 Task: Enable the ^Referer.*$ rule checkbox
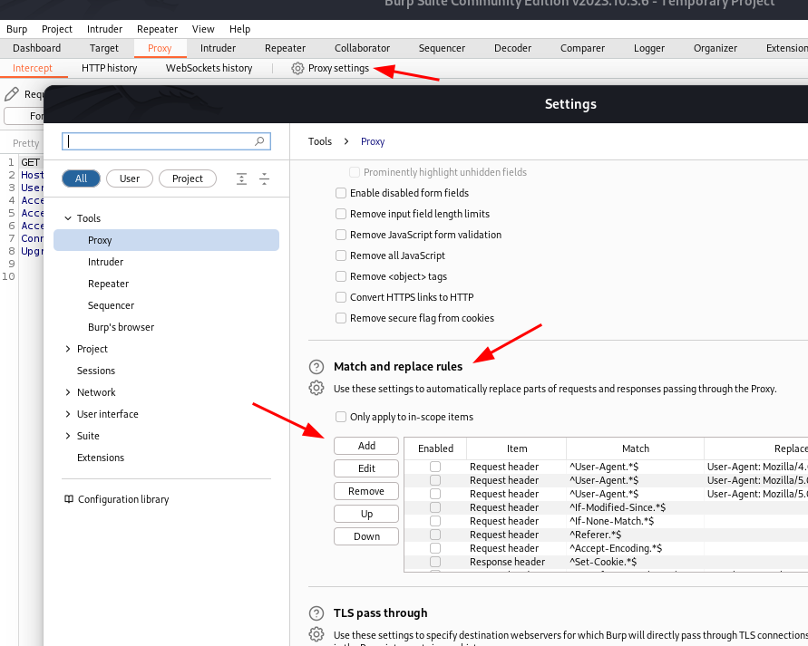tap(435, 535)
